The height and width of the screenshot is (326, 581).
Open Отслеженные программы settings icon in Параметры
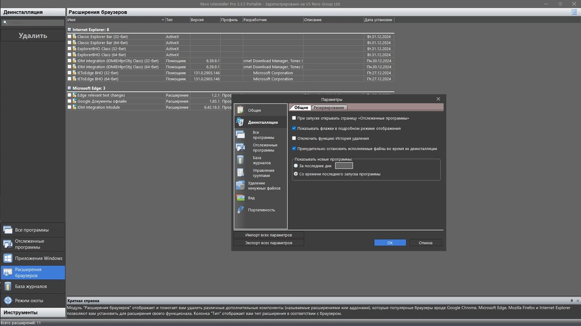(241, 147)
